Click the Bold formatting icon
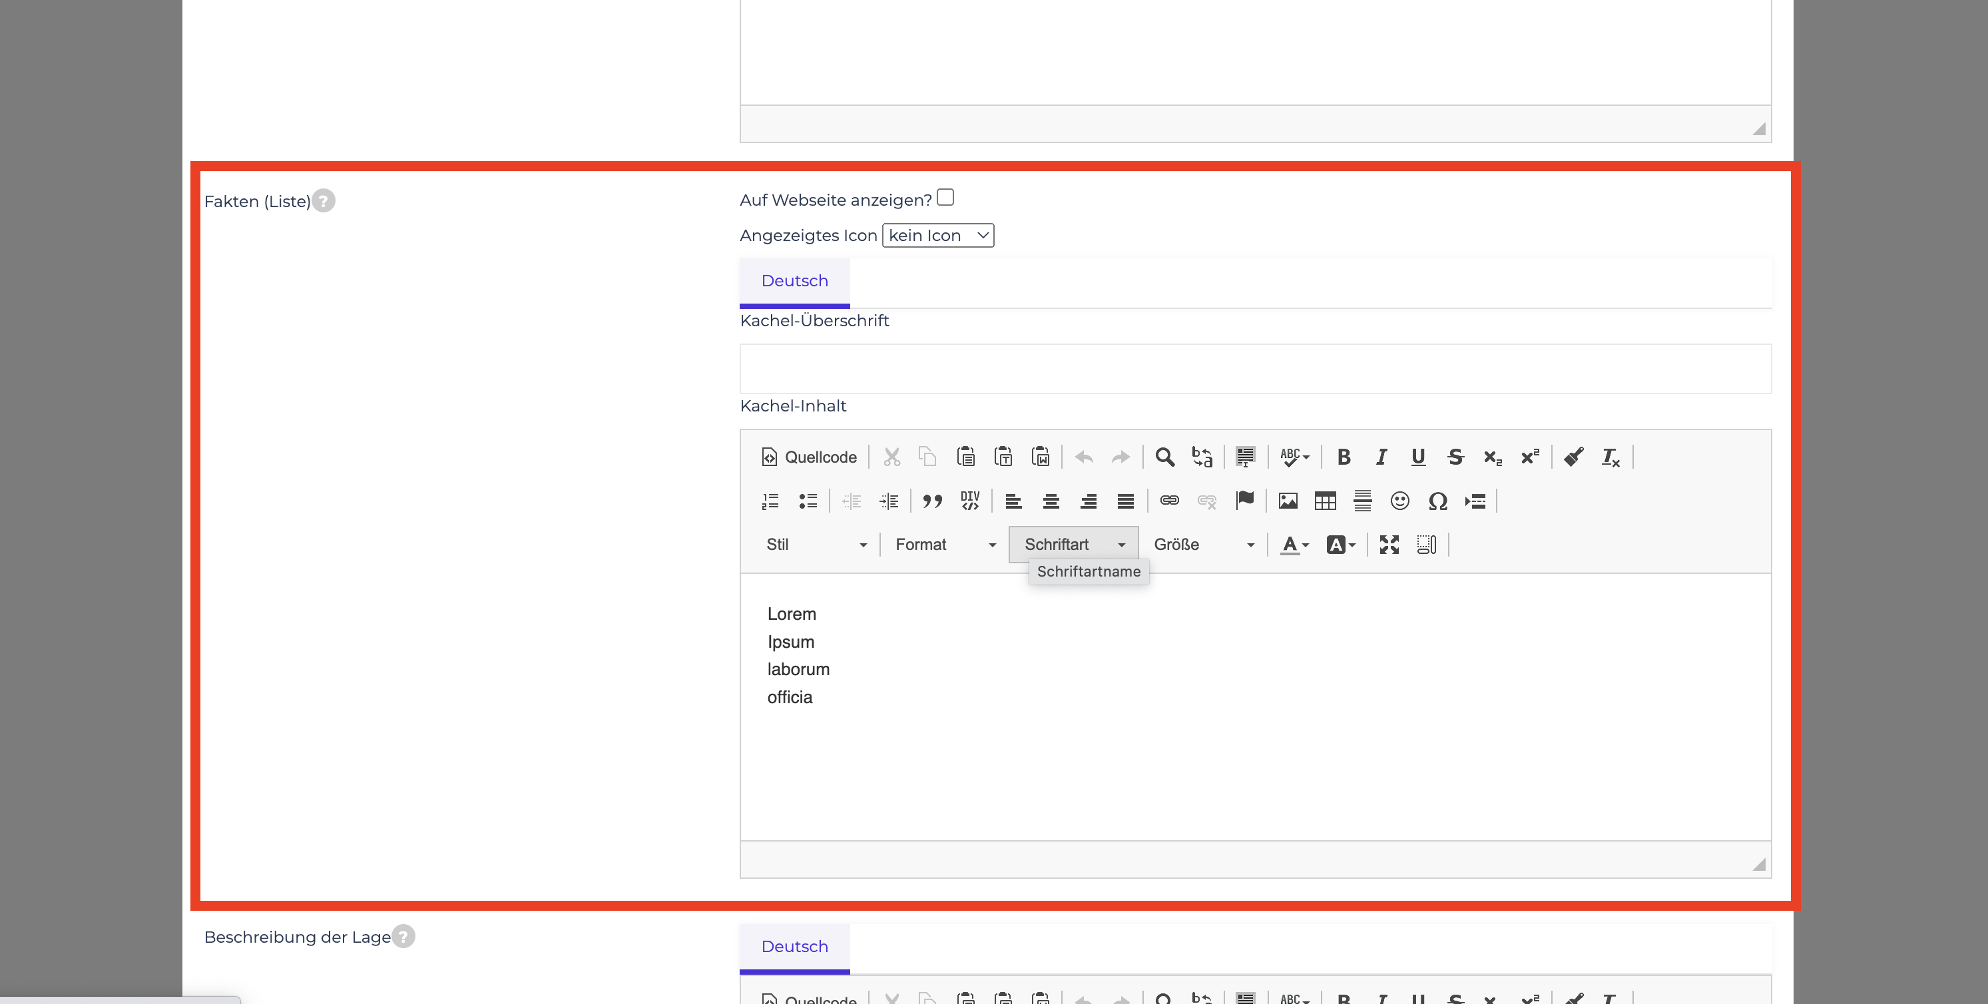The width and height of the screenshot is (1988, 1004). point(1344,457)
